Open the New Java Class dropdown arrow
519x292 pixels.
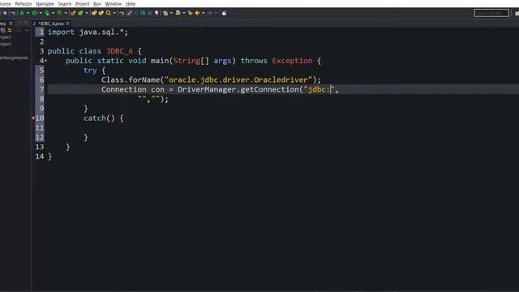coord(87,13)
